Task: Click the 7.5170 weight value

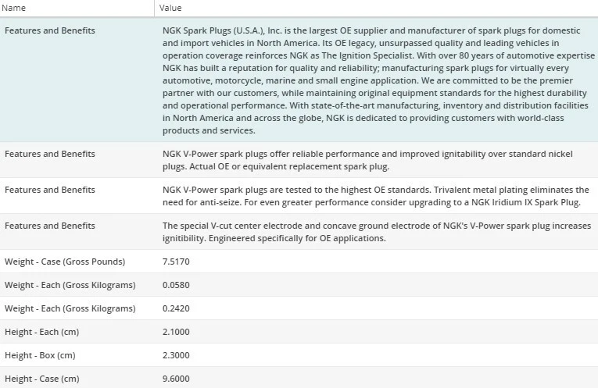Action: click(176, 262)
